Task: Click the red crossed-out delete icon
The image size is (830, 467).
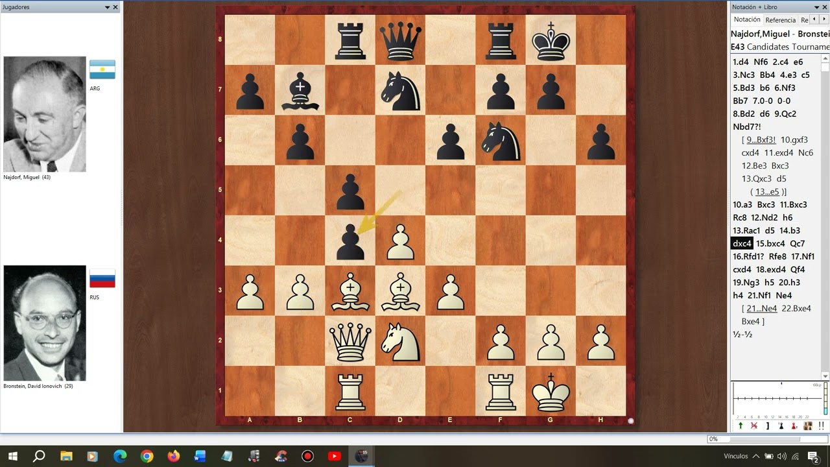Action: click(754, 426)
